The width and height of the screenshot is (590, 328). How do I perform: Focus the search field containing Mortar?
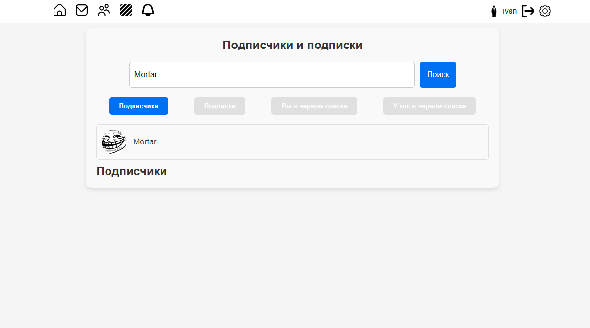pos(272,74)
